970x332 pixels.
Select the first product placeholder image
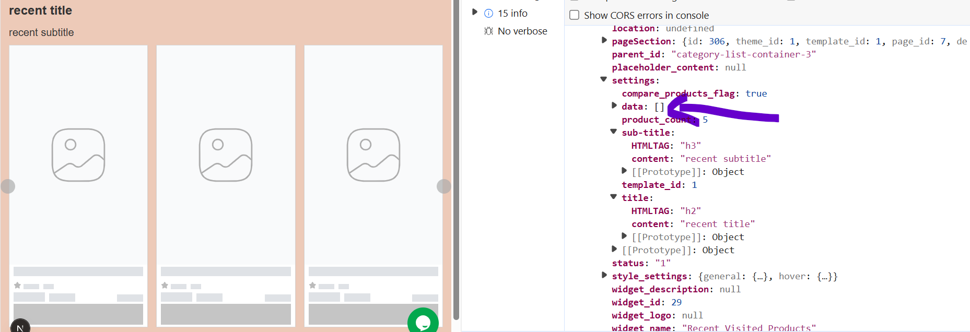coord(78,155)
